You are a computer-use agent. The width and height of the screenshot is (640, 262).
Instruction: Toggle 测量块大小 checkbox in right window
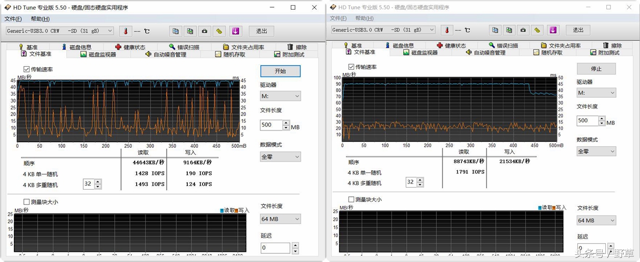click(x=351, y=199)
